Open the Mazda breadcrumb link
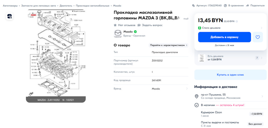 click(x=117, y=6)
